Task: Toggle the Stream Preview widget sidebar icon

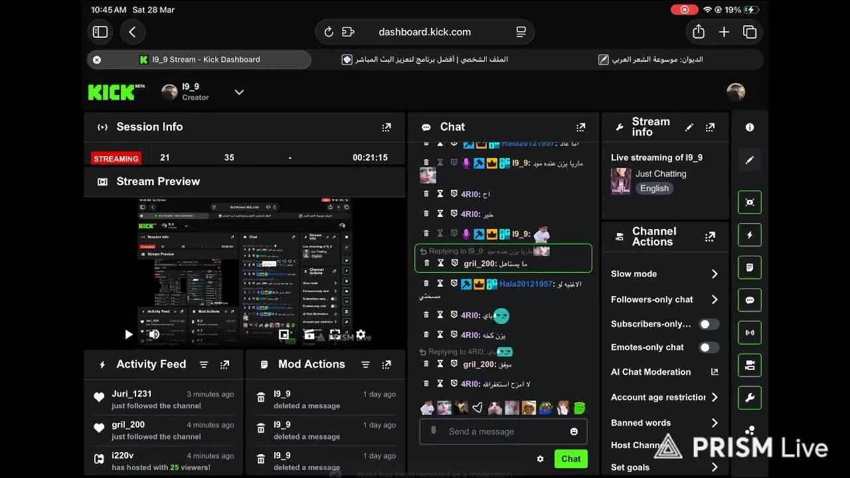Action: click(x=750, y=202)
